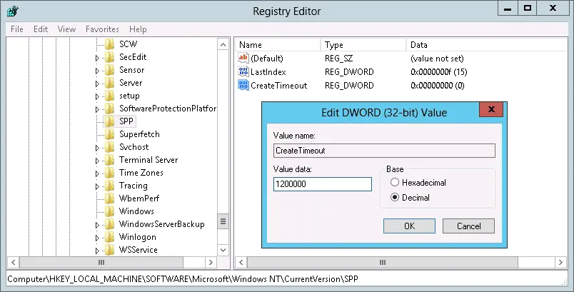Click the setup folder icon

(109, 96)
